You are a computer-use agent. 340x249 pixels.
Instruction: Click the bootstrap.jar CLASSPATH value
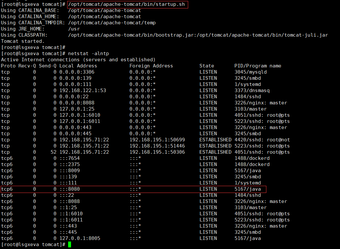pos(198,35)
